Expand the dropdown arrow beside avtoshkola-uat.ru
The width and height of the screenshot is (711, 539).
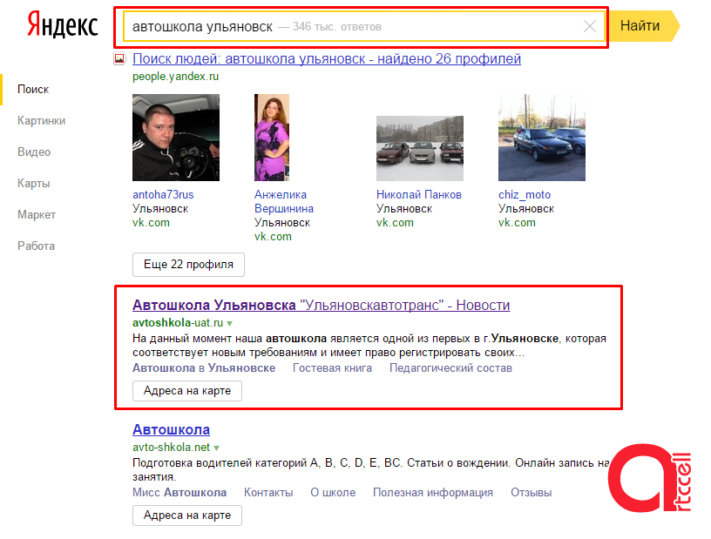[230, 324]
